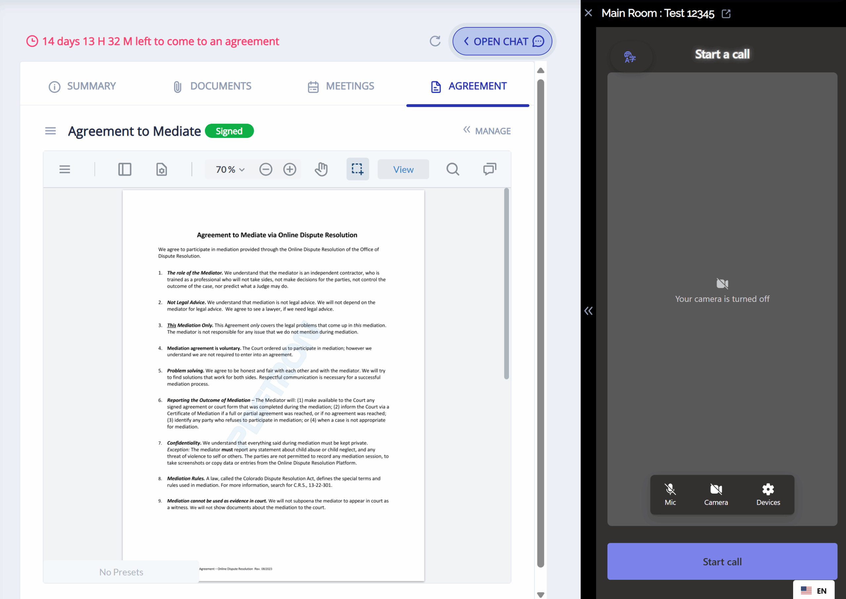Open the document search magnifier

tap(453, 169)
